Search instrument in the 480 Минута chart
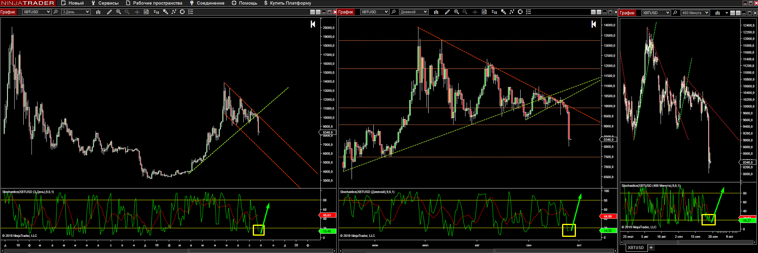The height and width of the screenshot is (253, 758). (x=675, y=13)
